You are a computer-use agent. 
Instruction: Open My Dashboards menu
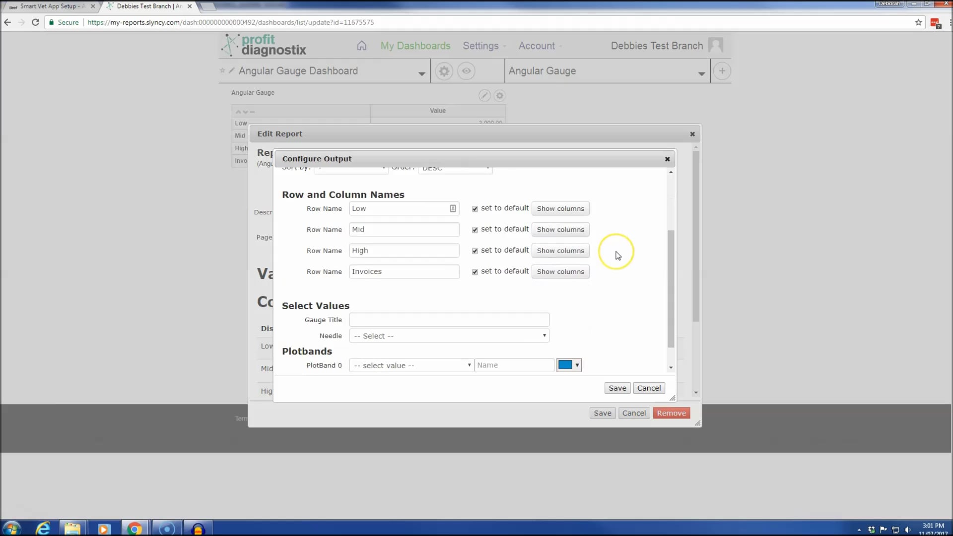coord(415,46)
